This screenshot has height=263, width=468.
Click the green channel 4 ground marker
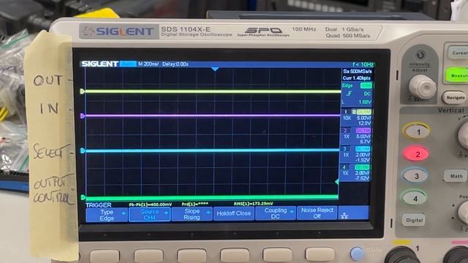pos(83,197)
